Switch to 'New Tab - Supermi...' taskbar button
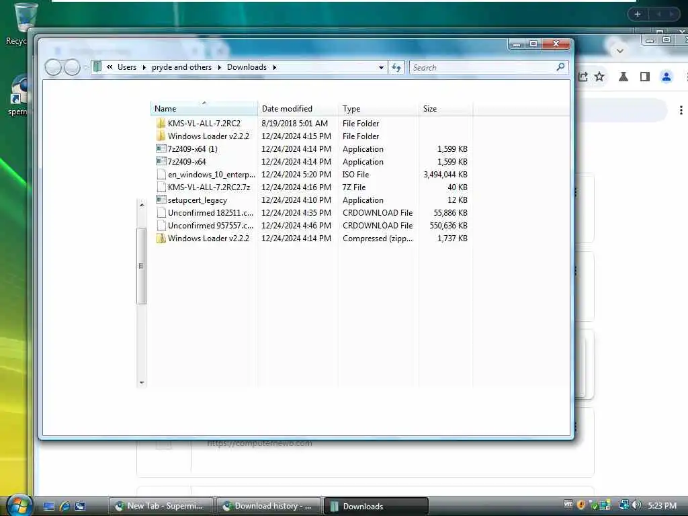Image resolution: width=688 pixels, height=516 pixels. (161, 506)
